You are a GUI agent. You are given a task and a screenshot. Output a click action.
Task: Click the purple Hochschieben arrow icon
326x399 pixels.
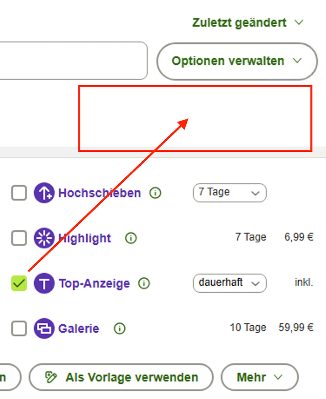[x=44, y=193]
